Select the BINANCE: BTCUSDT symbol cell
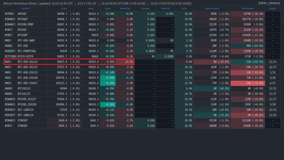Image resolution: width=284 pixels, height=160 pixels. (x=25, y=19)
